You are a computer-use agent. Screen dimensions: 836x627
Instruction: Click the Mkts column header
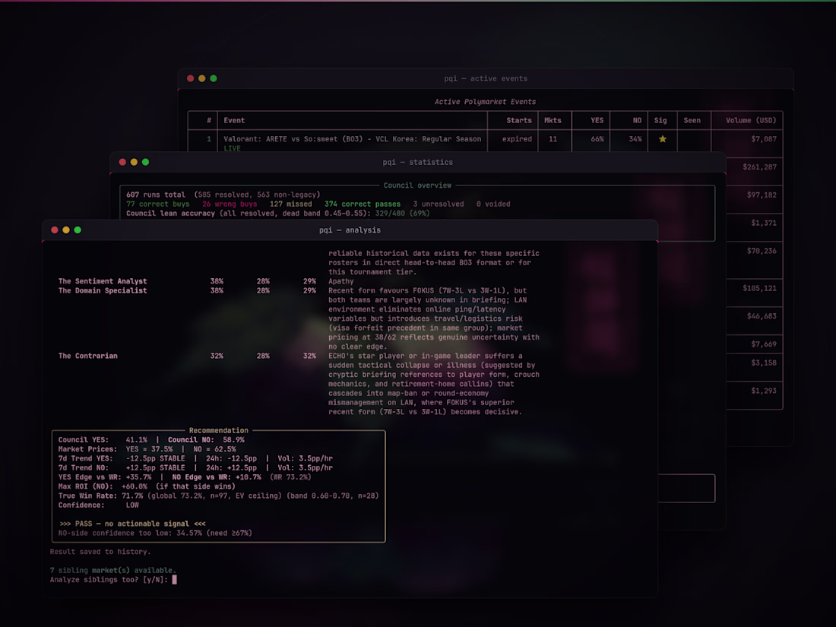553,121
